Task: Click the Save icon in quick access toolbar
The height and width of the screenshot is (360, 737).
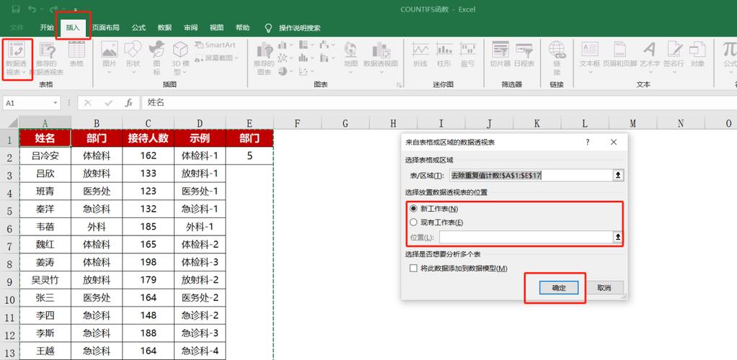Action: tap(16, 9)
